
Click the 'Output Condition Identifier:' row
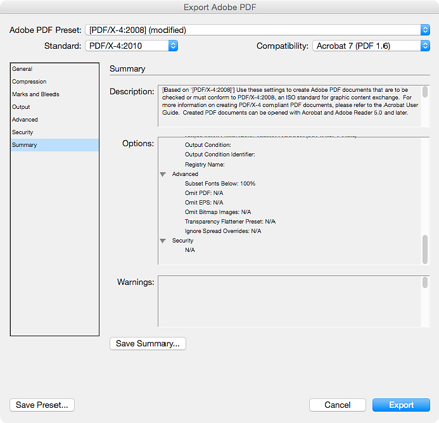(220, 155)
